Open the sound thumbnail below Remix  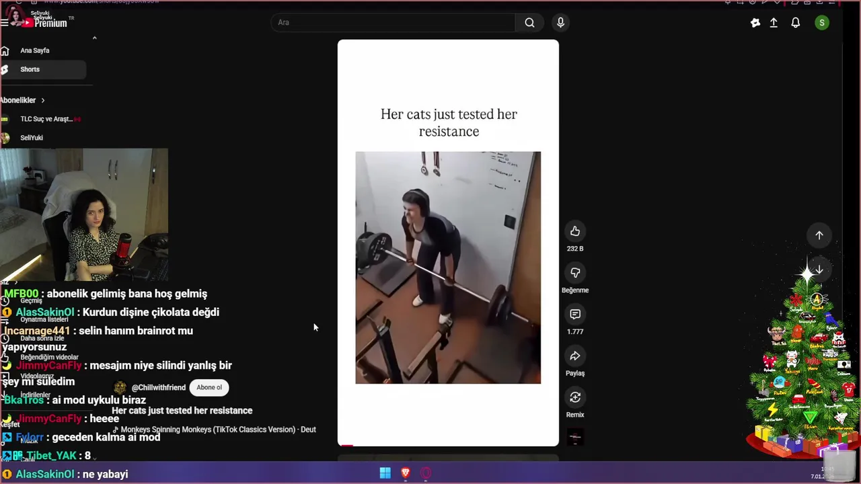[575, 438]
